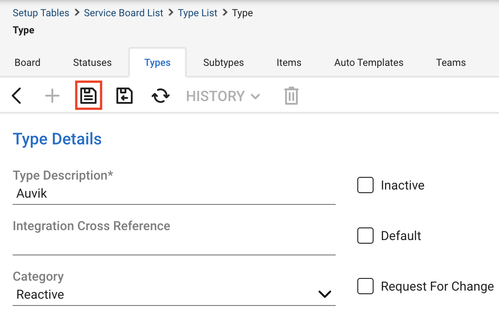This screenshot has width=499, height=324.
Task: Open the Service Board List breadcrumb
Action: [124, 13]
